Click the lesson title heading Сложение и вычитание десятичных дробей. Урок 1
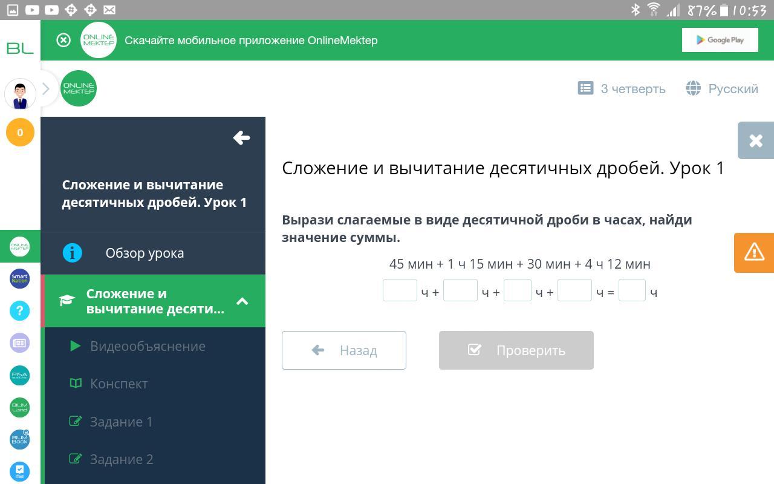Screen dimensions: 774x484 pos(503,168)
